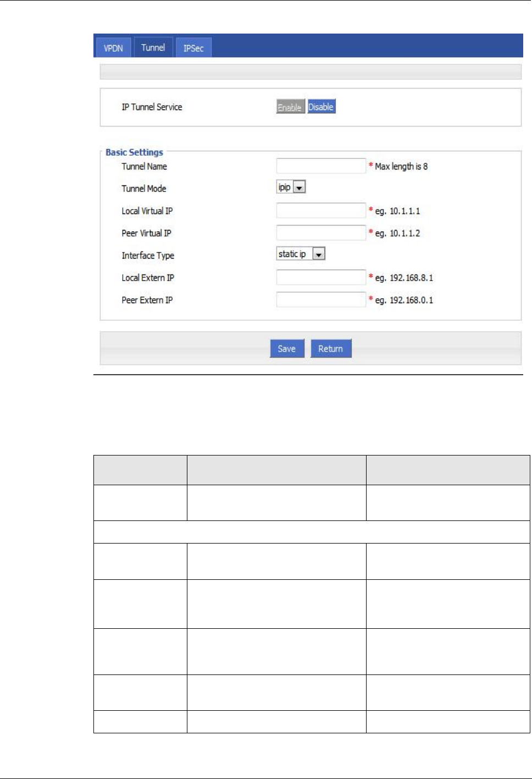Click the eg. 192.168.0.1 hint text

click(404, 300)
